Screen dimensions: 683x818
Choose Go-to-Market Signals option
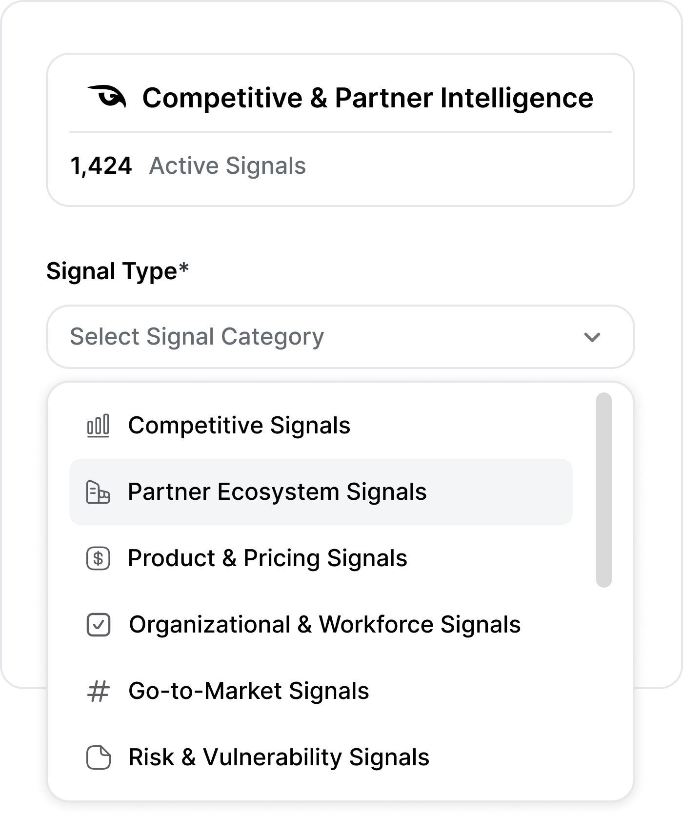248,691
